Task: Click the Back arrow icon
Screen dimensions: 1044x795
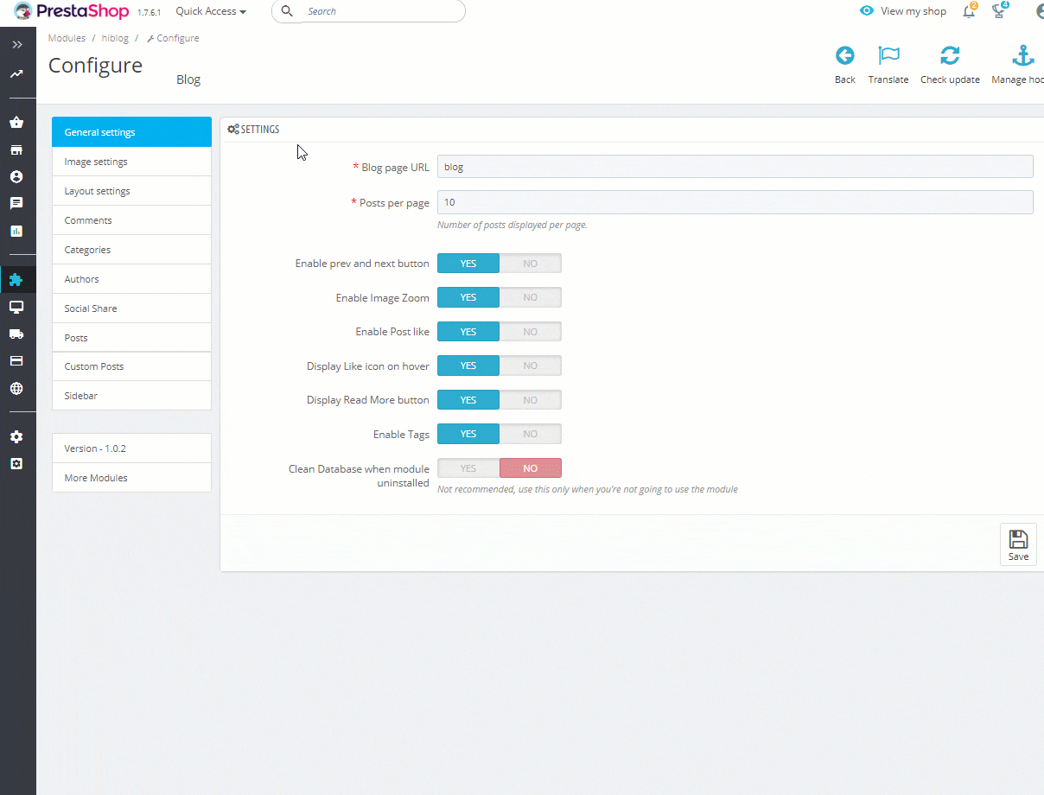Action: pos(845,56)
